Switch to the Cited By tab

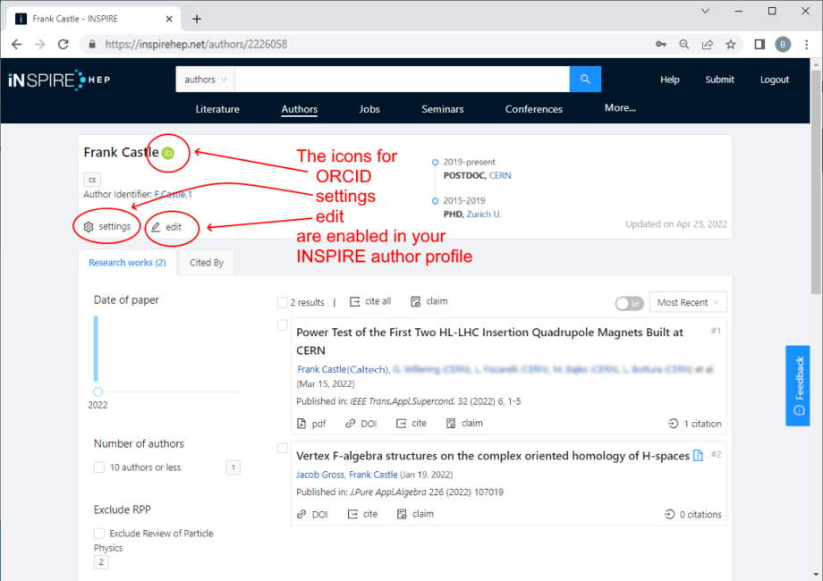[207, 262]
